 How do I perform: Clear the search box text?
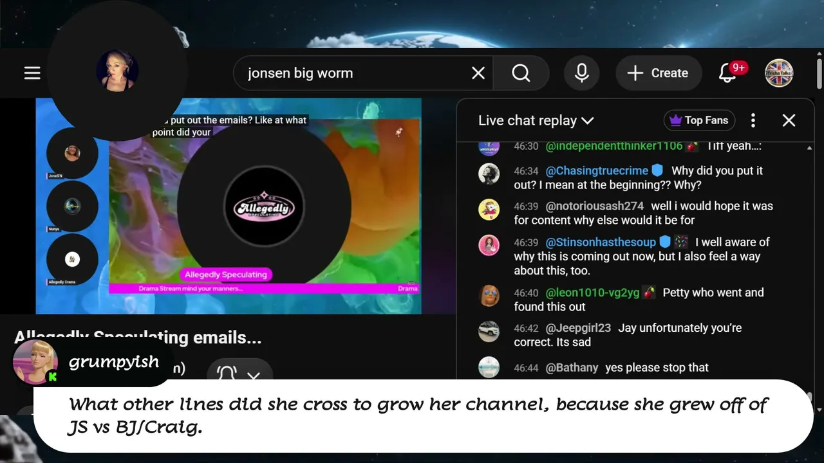tap(478, 73)
